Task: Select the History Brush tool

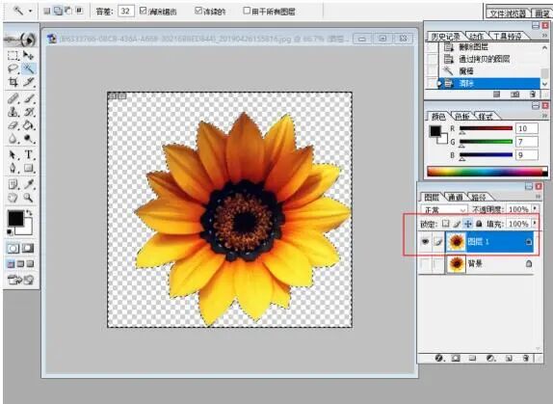Action: pos(28,112)
